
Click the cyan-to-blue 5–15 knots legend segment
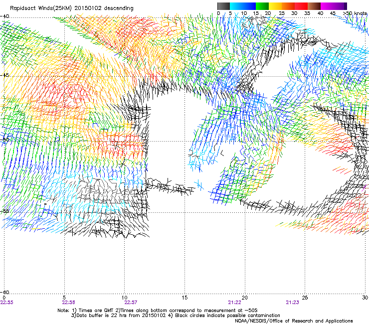[x=243, y=6]
